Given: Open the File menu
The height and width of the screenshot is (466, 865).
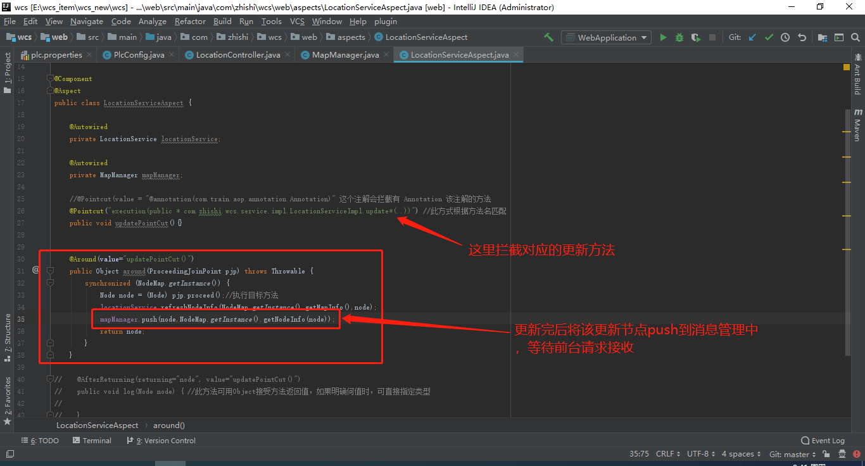Looking at the screenshot, I should point(10,21).
